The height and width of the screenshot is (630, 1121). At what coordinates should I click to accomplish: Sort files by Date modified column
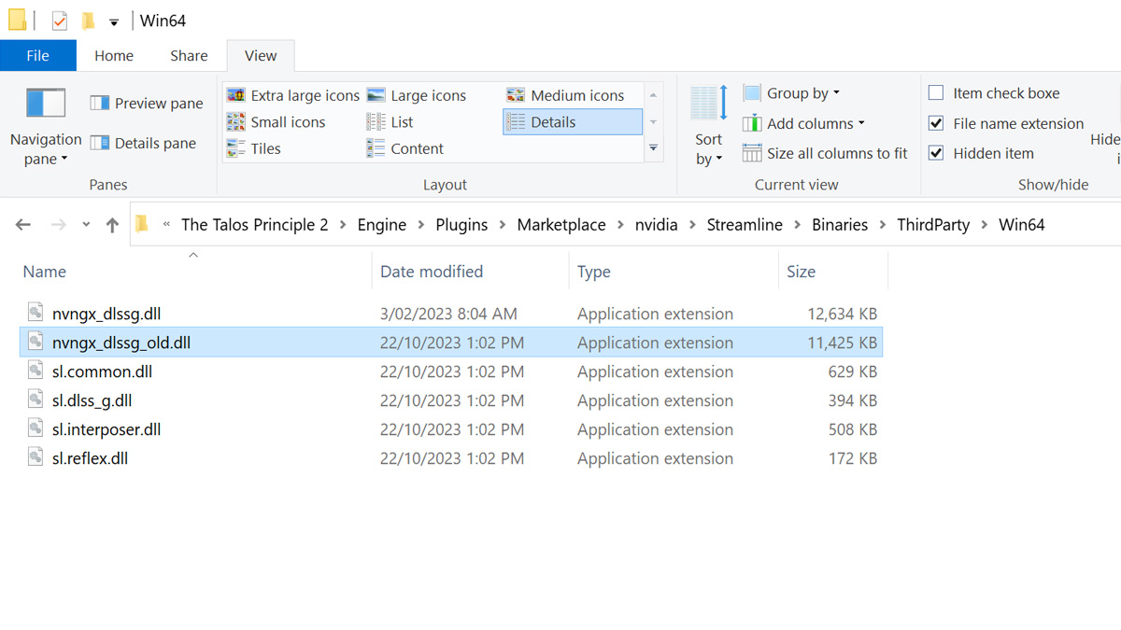click(432, 272)
